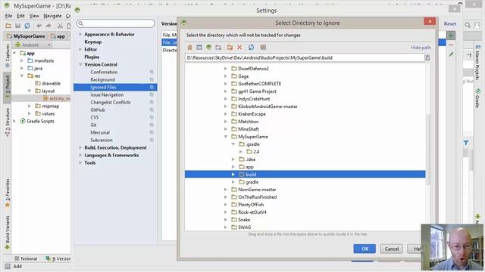Jump to project directory icon
Screen dimensions: 485x272
tap(209, 47)
